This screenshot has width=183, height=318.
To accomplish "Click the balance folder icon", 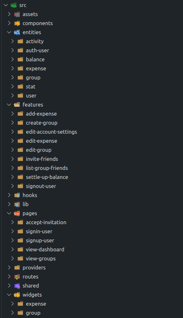I will [20, 60].
